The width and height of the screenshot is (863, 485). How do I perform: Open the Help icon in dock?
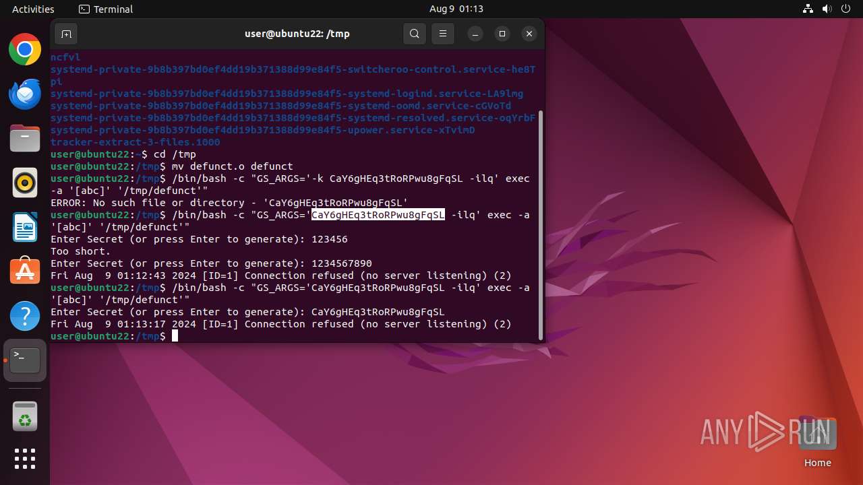25,316
